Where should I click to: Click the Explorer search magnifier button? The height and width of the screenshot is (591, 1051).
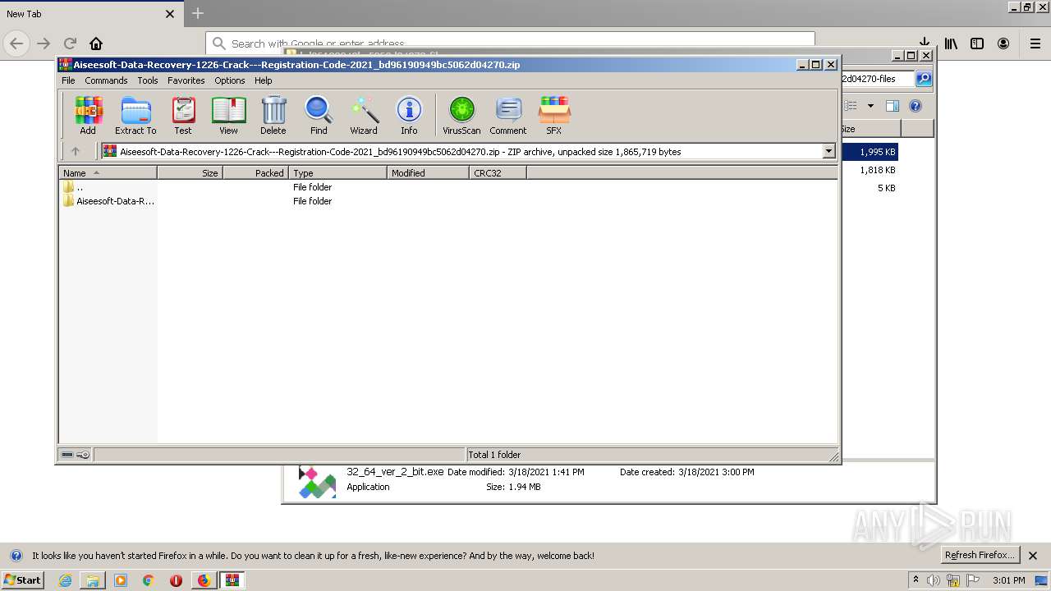pyautogui.click(x=924, y=79)
